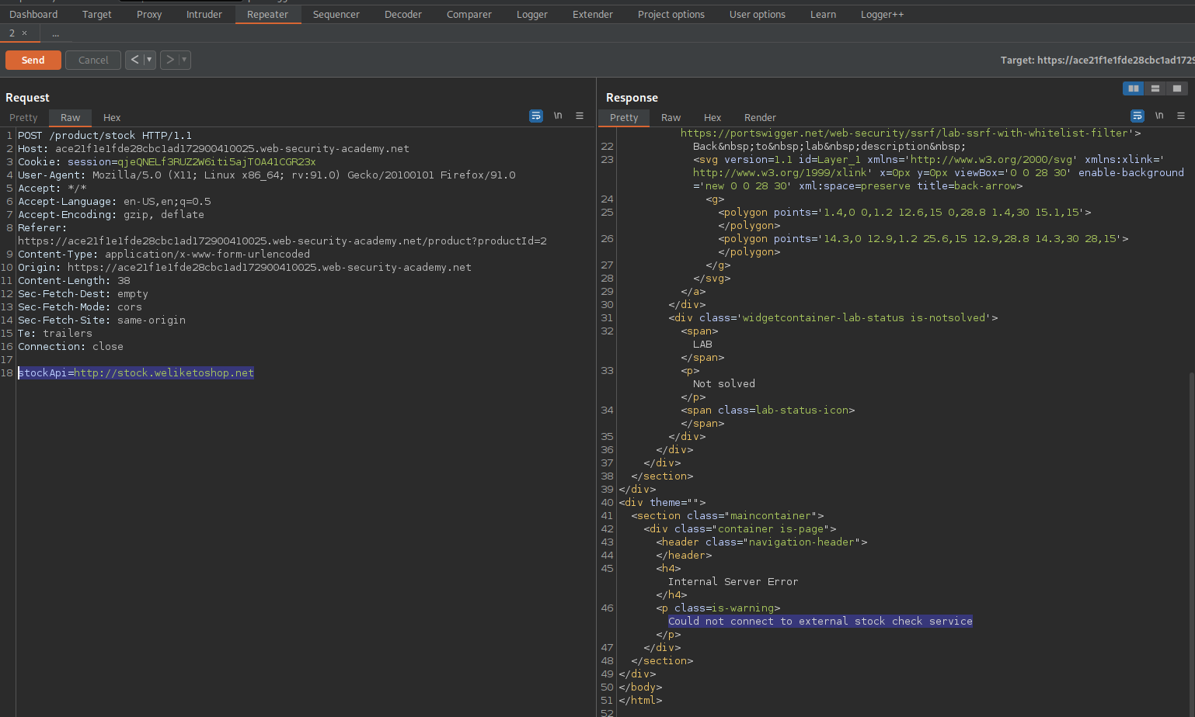
Task: Open the Request panel hamburger menu
Action: 580,116
